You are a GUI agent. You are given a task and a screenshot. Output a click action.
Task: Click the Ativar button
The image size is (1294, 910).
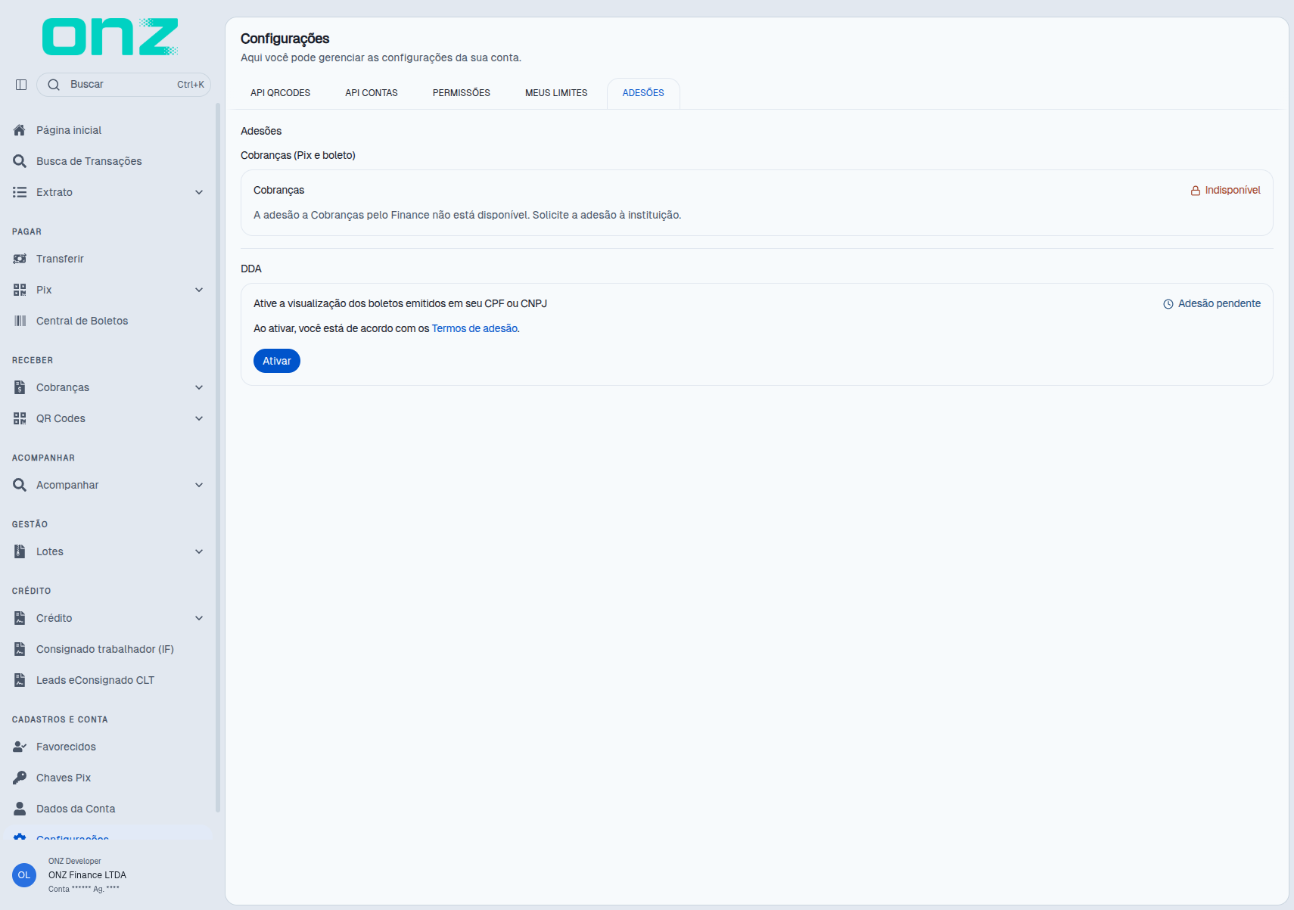click(277, 361)
